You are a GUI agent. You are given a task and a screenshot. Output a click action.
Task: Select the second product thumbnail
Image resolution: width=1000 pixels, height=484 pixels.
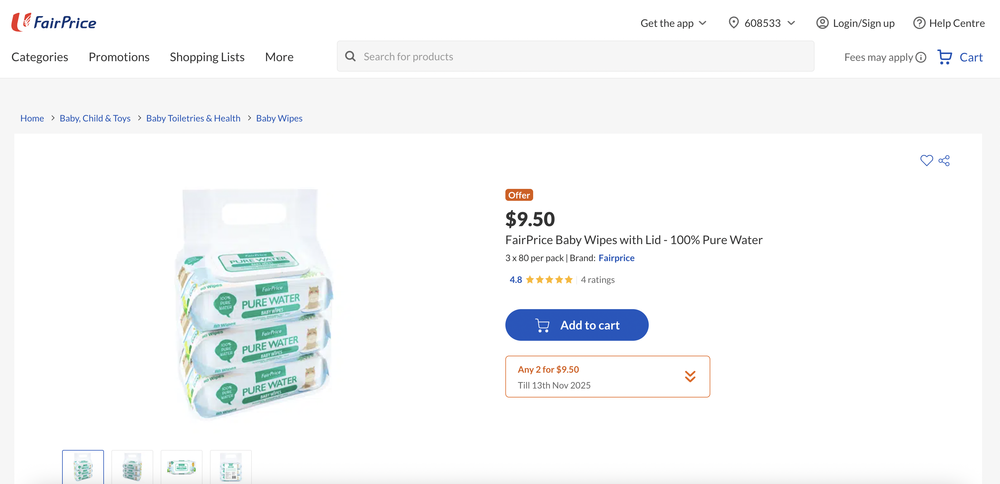(132, 467)
